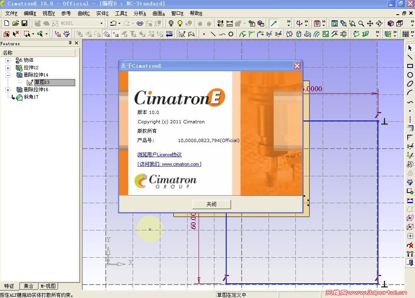This screenshot has height=298, width=415.
Task: Visit the www.cimatron.com link
Action: [169, 164]
